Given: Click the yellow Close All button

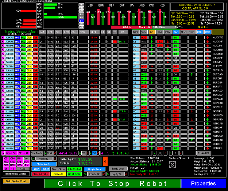Looking at the screenshot, I should pyautogui.click(x=58, y=174).
